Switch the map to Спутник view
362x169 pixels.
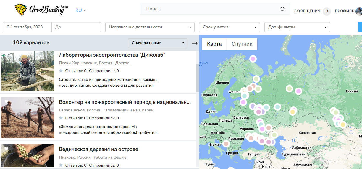(242, 44)
